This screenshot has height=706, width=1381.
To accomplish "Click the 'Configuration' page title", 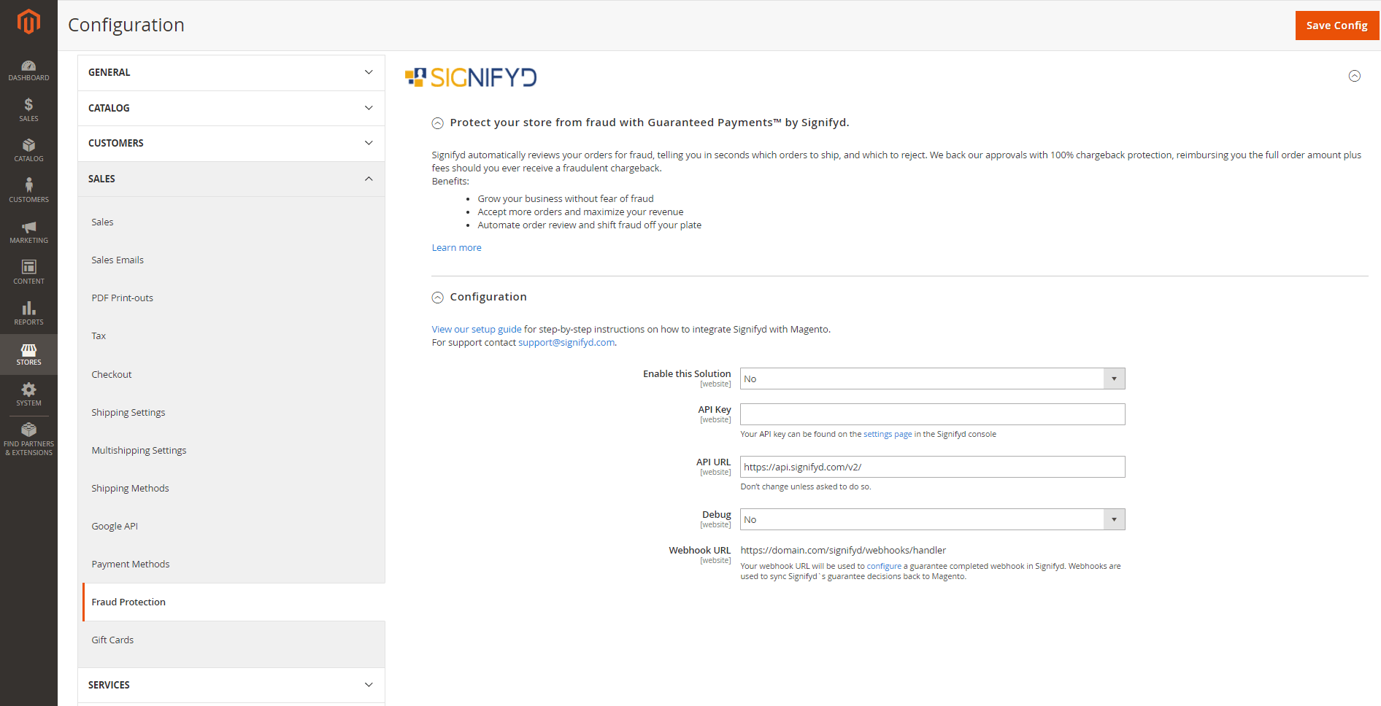I will coord(126,25).
